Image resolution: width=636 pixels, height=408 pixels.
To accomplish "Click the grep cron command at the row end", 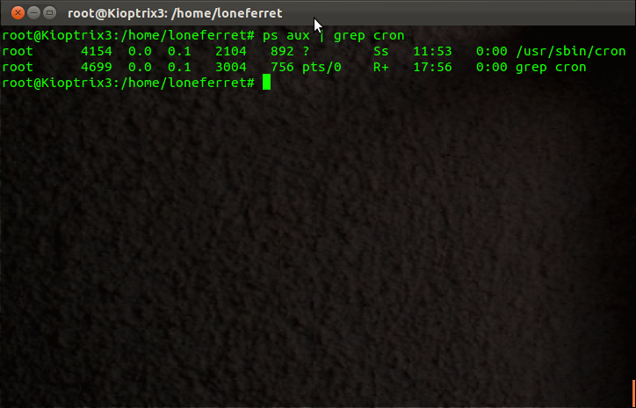I will (551, 68).
